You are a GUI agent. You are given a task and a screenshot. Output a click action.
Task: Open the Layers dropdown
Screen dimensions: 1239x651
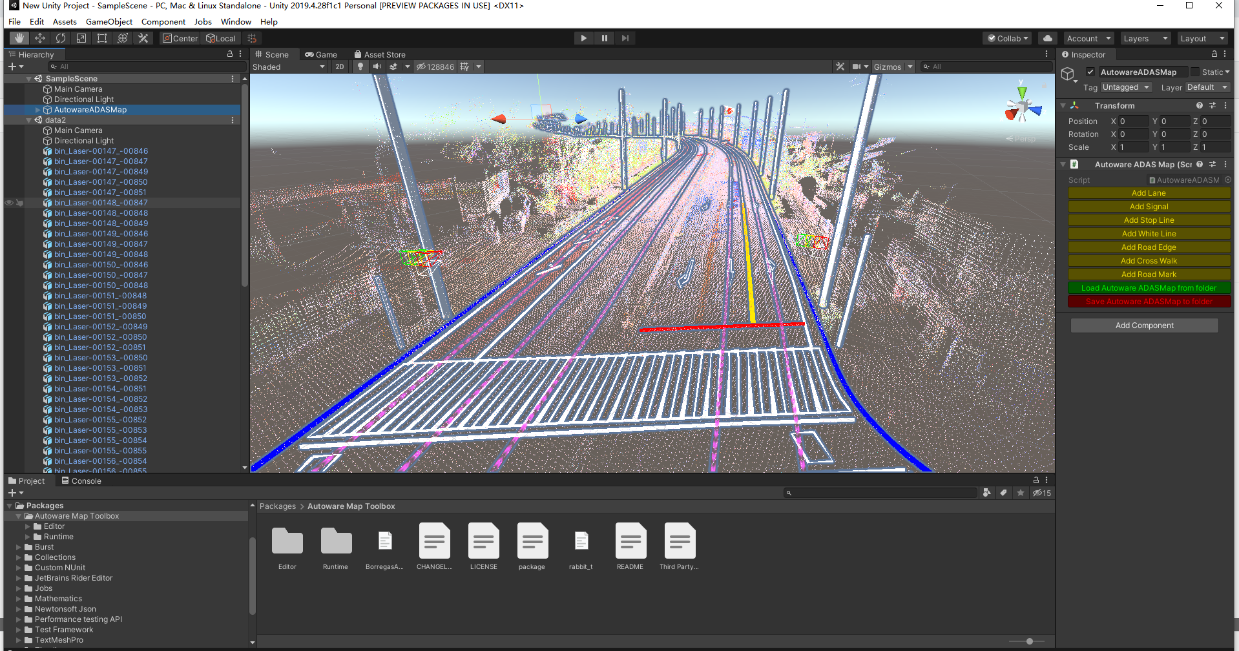coord(1145,38)
